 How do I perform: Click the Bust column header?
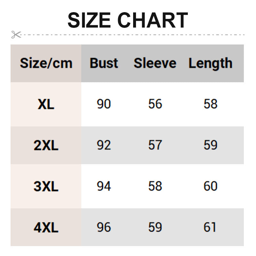point(104,63)
